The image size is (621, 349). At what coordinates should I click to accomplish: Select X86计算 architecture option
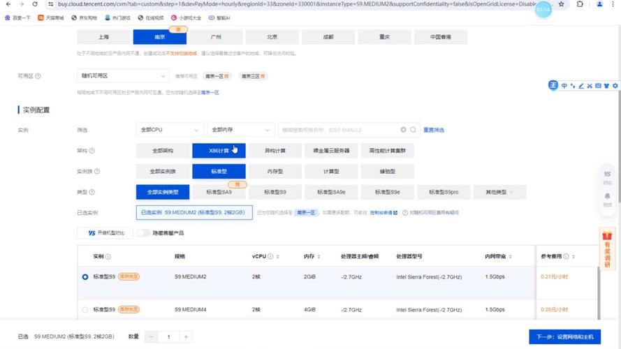tap(219, 150)
